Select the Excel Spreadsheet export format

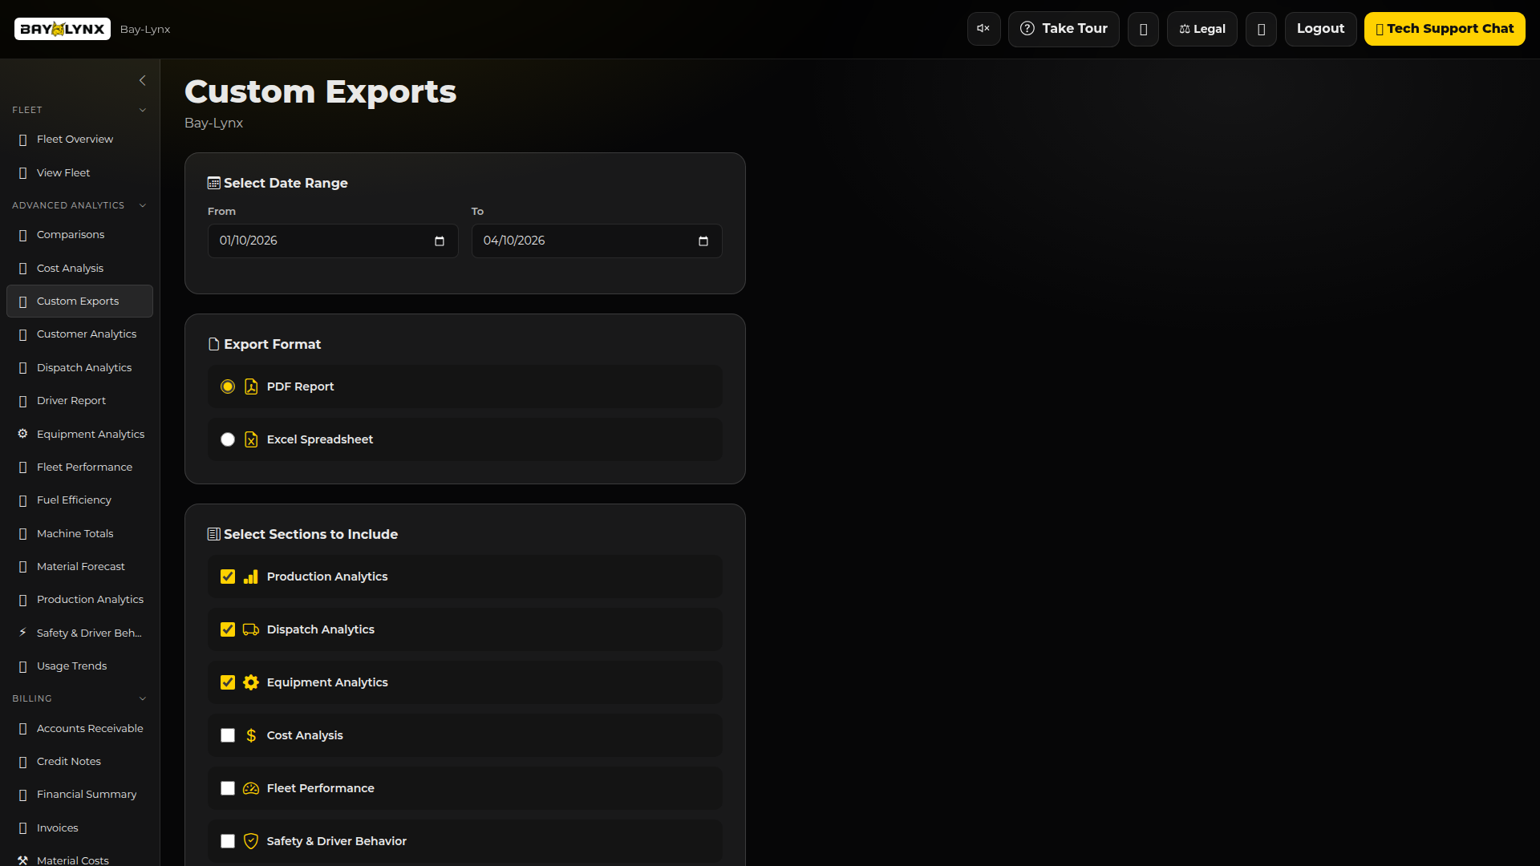228,439
